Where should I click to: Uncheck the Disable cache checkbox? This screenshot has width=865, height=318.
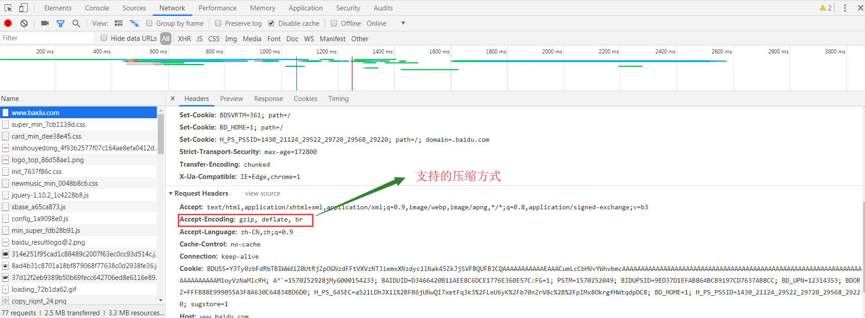(271, 23)
